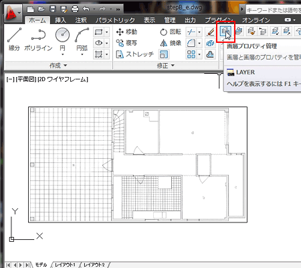Open the Undo history dropdown arrow
This screenshot has height=268, width=301.
coord(94,9)
